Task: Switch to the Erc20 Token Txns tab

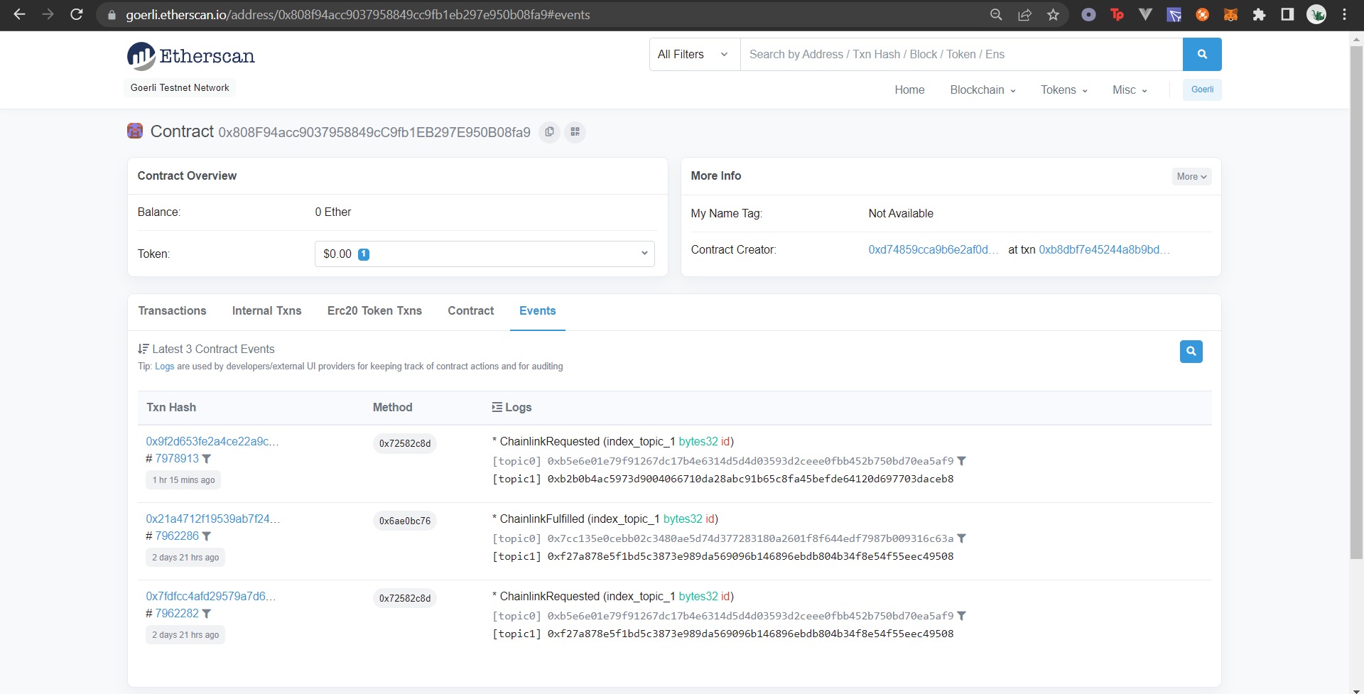Action: tap(374, 310)
